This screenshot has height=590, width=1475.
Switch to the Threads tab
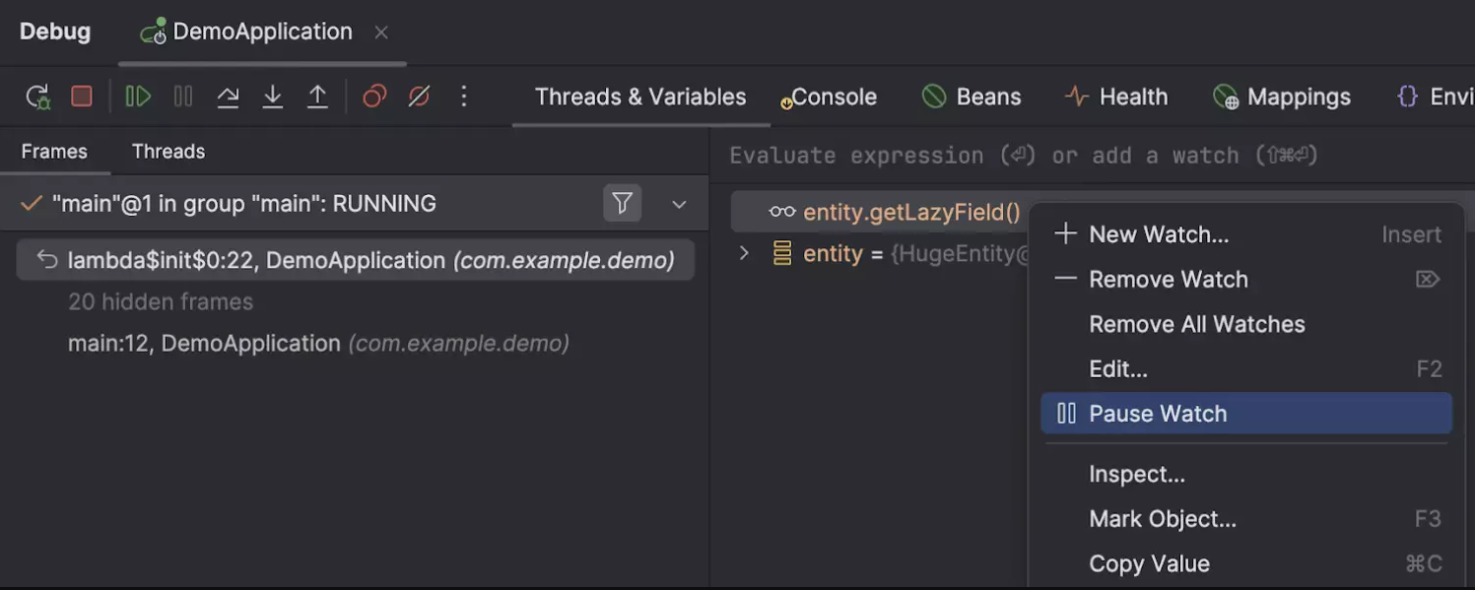[168, 152]
